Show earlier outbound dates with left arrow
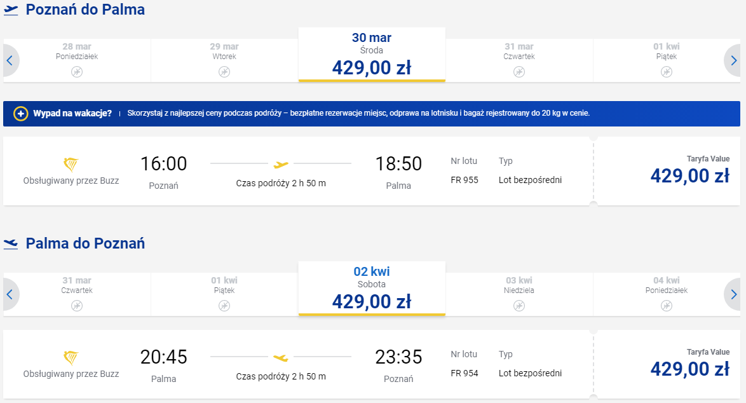Image resolution: width=746 pixels, height=403 pixels. (x=10, y=60)
